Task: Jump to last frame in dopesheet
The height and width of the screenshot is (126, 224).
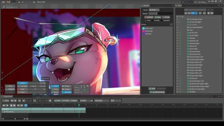Action: click(22, 106)
